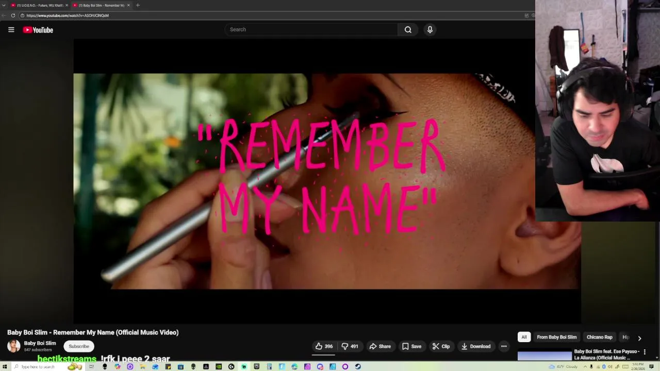660x371 pixels.
Task: Open File Explorer from the taskbar
Action: pyautogui.click(x=142, y=367)
